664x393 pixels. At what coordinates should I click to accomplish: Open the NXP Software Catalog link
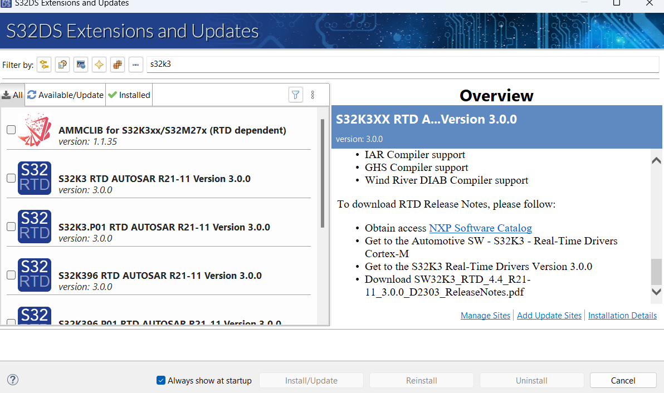(480, 228)
